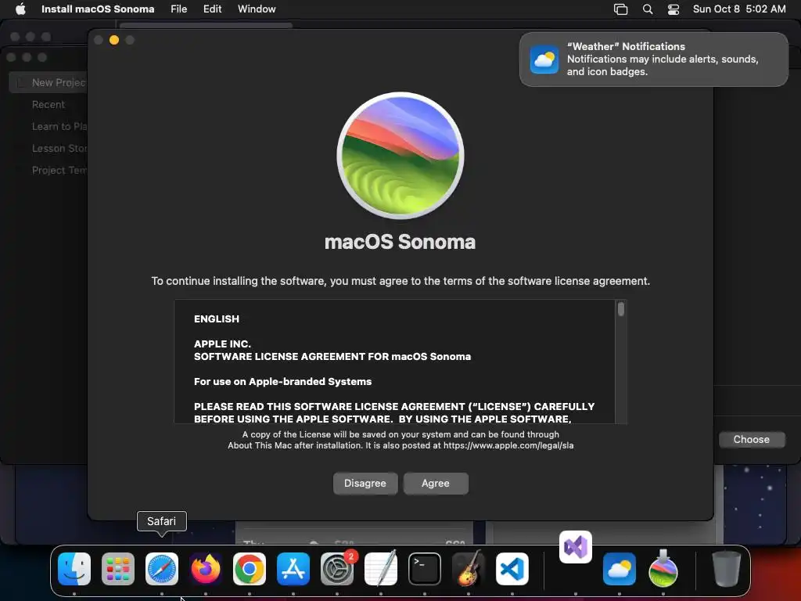Open GarageBand in the Dock

pyautogui.click(x=469, y=569)
